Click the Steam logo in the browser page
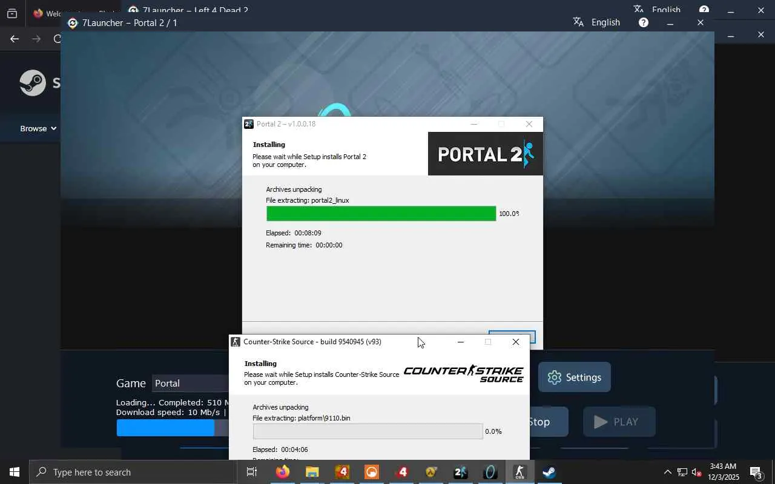Image resolution: width=775 pixels, height=484 pixels. click(33, 83)
